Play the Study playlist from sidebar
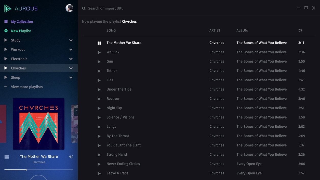 click(6, 40)
